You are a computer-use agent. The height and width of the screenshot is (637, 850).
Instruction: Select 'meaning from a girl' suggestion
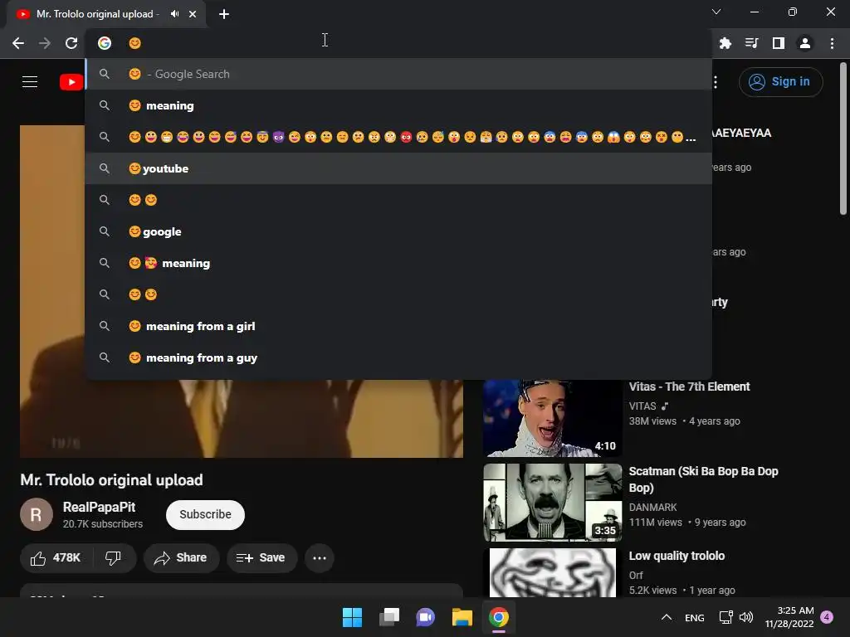click(398, 326)
